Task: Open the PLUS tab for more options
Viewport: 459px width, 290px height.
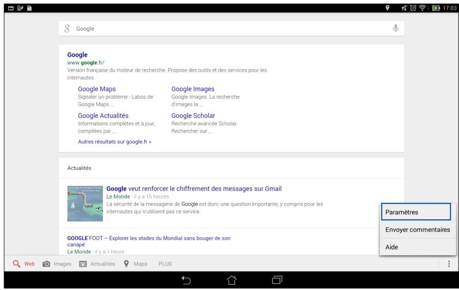Action: pyautogui.click(x=165, y=264)
